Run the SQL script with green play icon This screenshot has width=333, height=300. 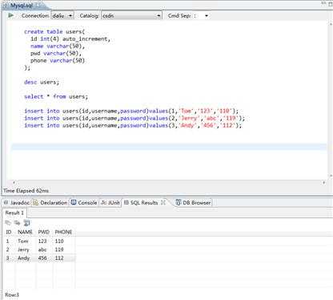pyautogui.click(x=11, y=15)
